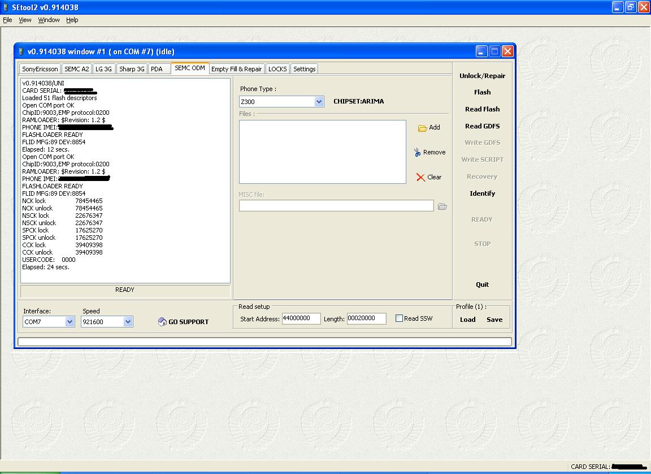Minimize the main SEtool2 window
651x474 pixels.
coord(618,7)
